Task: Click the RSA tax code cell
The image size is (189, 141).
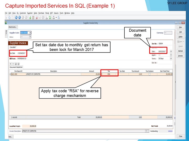Action: [109, 74]
